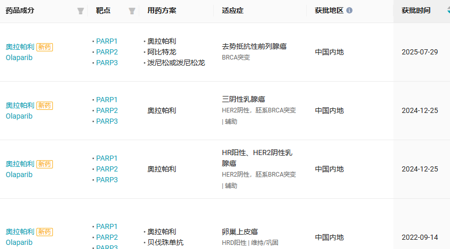Viewport: 450px width, 249px height.
Task: Click info icon beside 获批地区
Action: (x=349, y=10)
